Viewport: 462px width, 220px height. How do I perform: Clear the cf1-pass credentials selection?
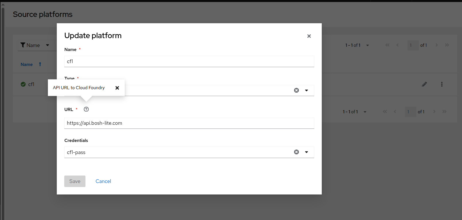coord(296,152)
